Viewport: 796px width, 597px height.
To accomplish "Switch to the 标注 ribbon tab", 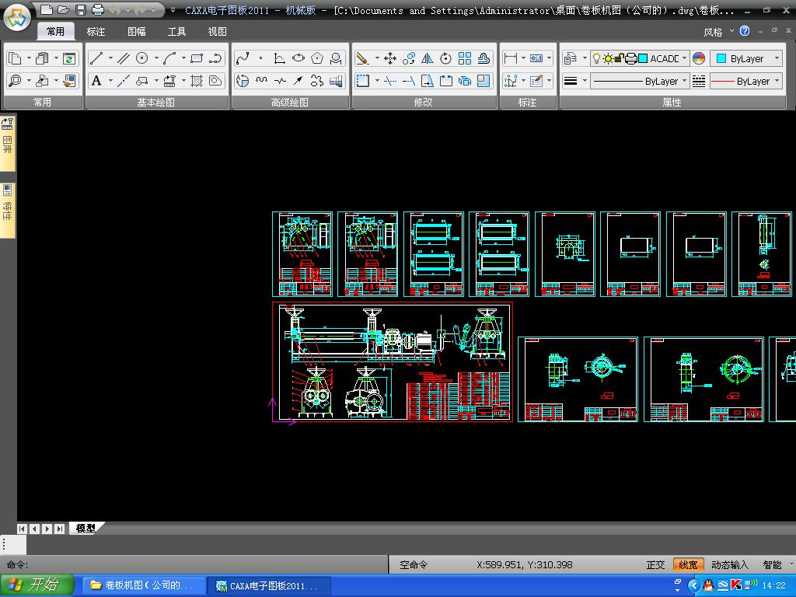I will pyautogui.click(x=96, y=32).
